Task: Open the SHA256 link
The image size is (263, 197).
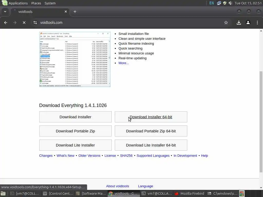Action: point(126,156)
